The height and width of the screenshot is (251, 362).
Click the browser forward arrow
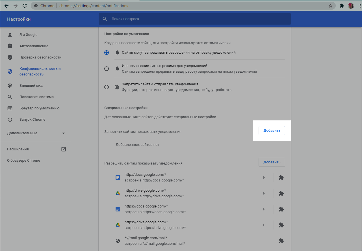16,6
